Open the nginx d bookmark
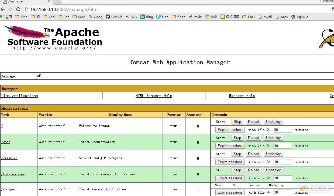 300,17
